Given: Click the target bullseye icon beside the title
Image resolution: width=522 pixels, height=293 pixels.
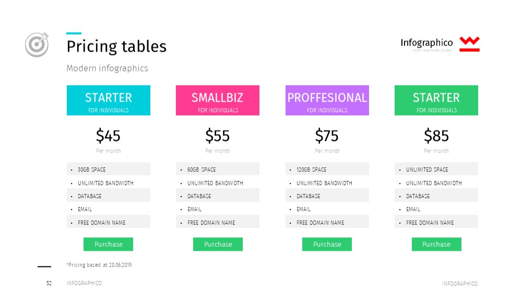Looking at the screenshot, I should [37, 44].
